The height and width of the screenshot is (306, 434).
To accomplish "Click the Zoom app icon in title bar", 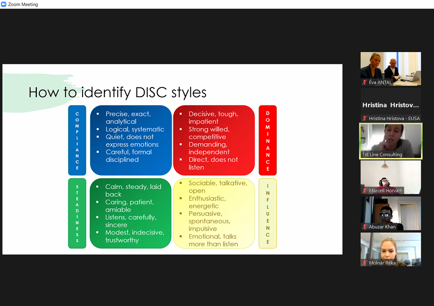I will (x=4, y=4).
